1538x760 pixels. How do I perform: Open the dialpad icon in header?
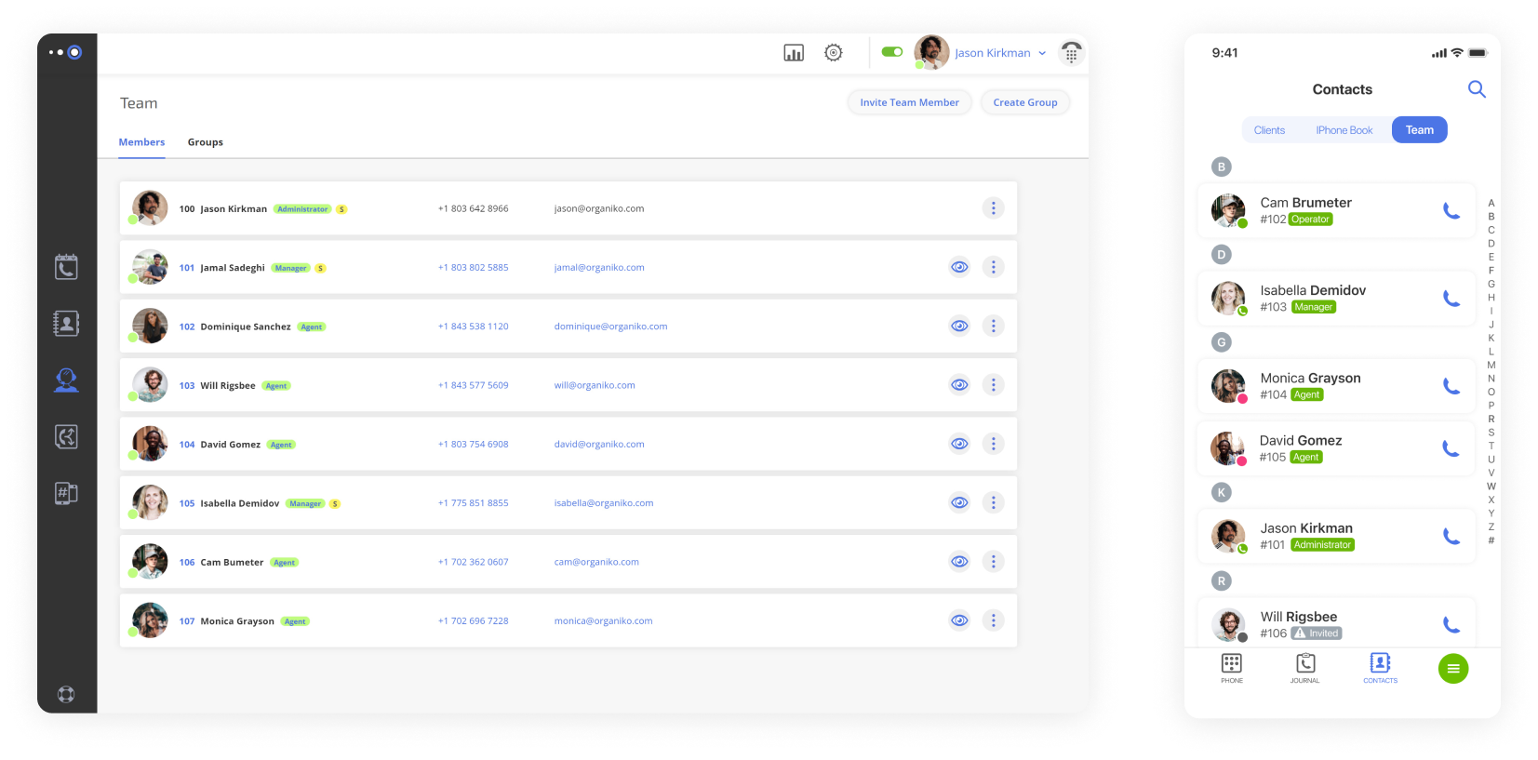[x=1072, y=53]
